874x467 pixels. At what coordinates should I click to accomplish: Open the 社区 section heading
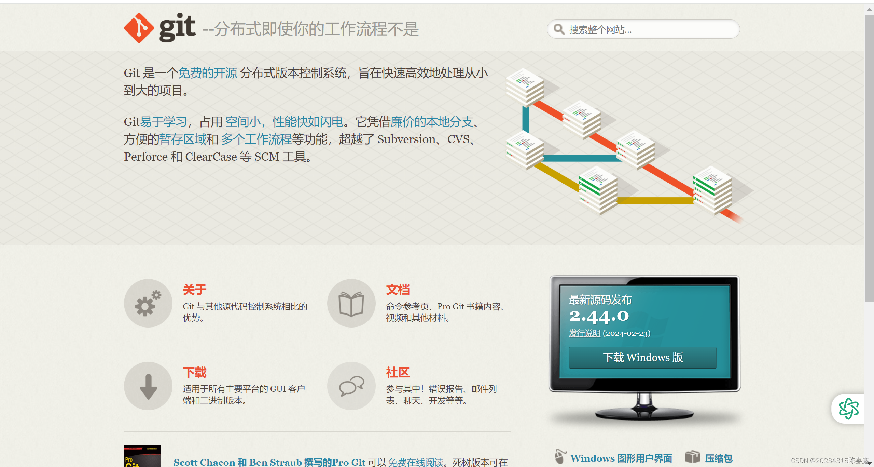click(x=398, y=372)
